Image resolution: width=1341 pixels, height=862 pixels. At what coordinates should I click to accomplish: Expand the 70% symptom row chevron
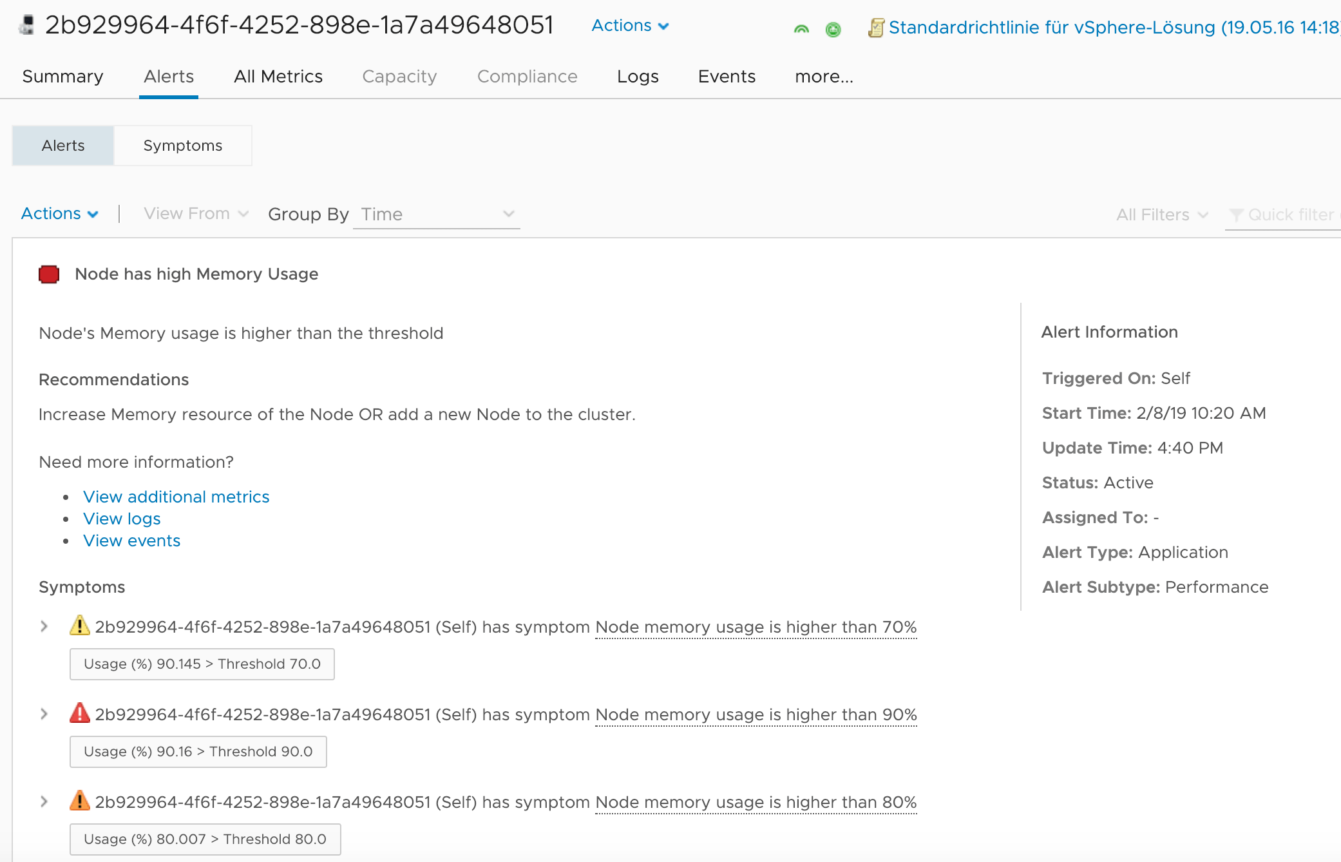(x=44, y=626)
